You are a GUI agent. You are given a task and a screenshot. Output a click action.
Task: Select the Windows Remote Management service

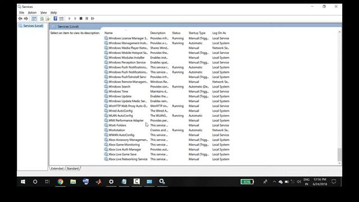pos(167,82)
